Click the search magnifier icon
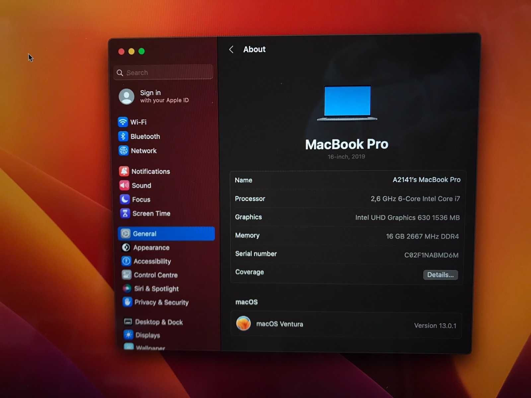This screenshot has height=398, width=531. pyautogui.click(x=120, y=73)
